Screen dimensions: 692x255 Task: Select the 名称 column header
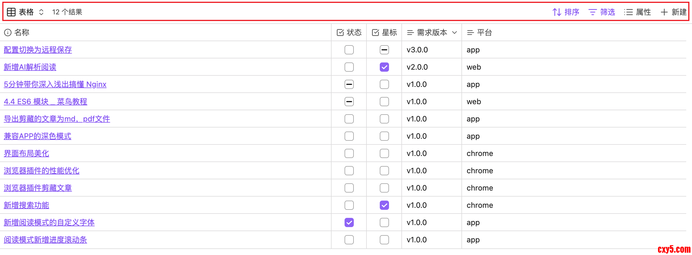click(x=22, y=33)
